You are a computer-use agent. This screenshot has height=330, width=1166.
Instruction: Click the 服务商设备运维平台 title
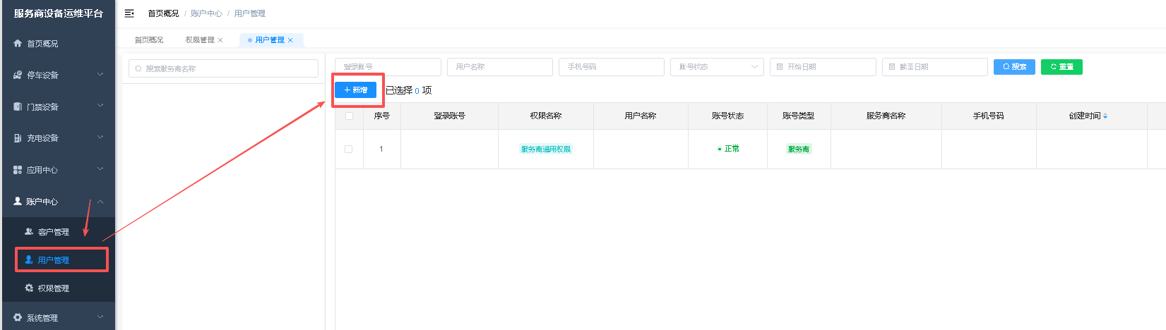[x=59, y=13]
